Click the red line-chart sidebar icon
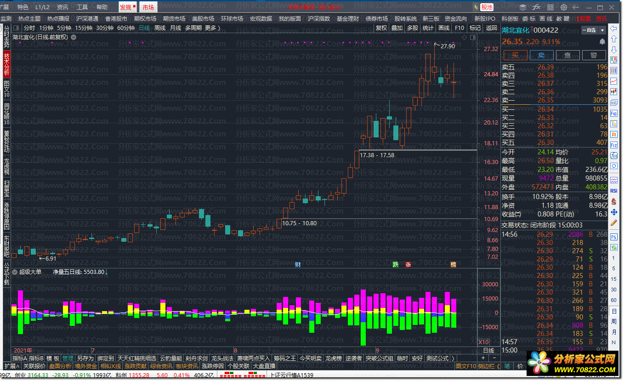 613,81
